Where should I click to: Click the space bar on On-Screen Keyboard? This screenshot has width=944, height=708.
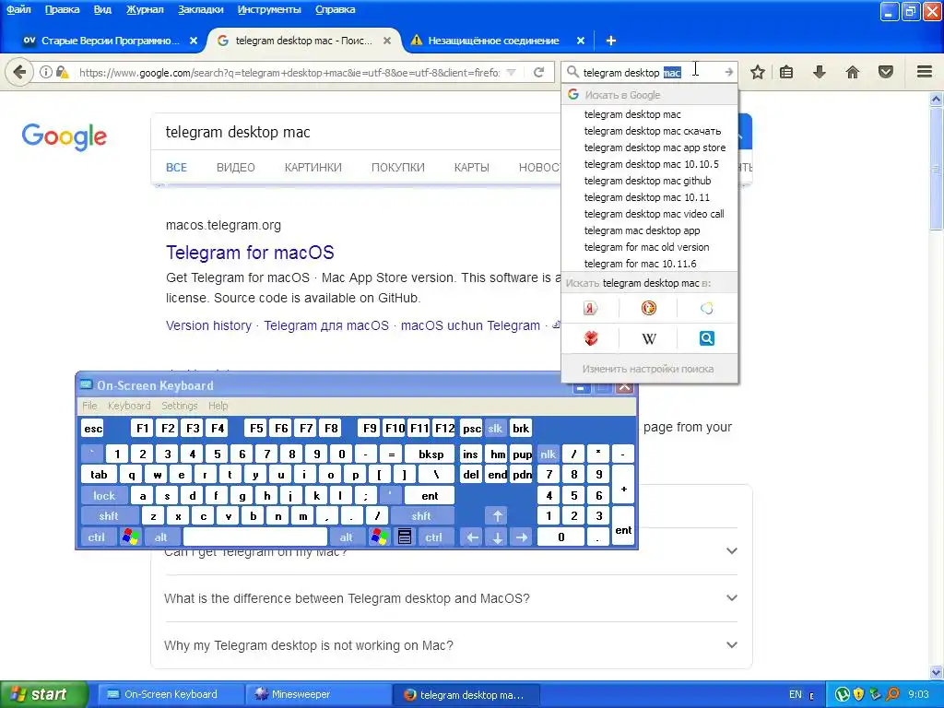point(254,537)
